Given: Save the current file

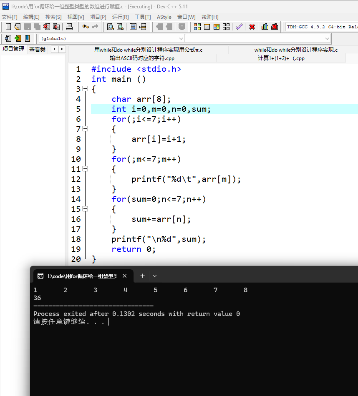Looking at the screenshot, I should point(27,27).
